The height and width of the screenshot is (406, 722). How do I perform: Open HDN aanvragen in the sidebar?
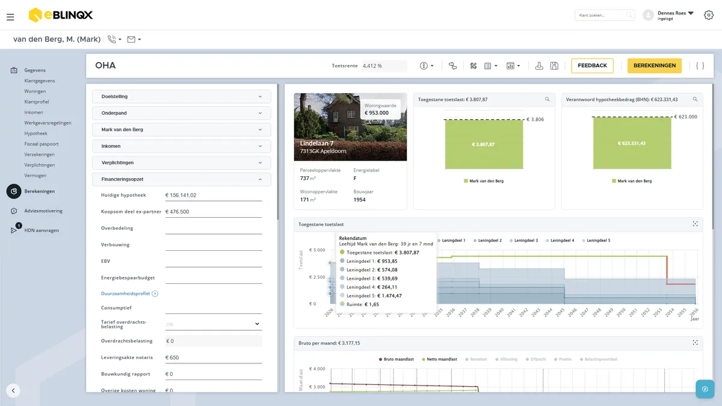click(x=42, y=230)
